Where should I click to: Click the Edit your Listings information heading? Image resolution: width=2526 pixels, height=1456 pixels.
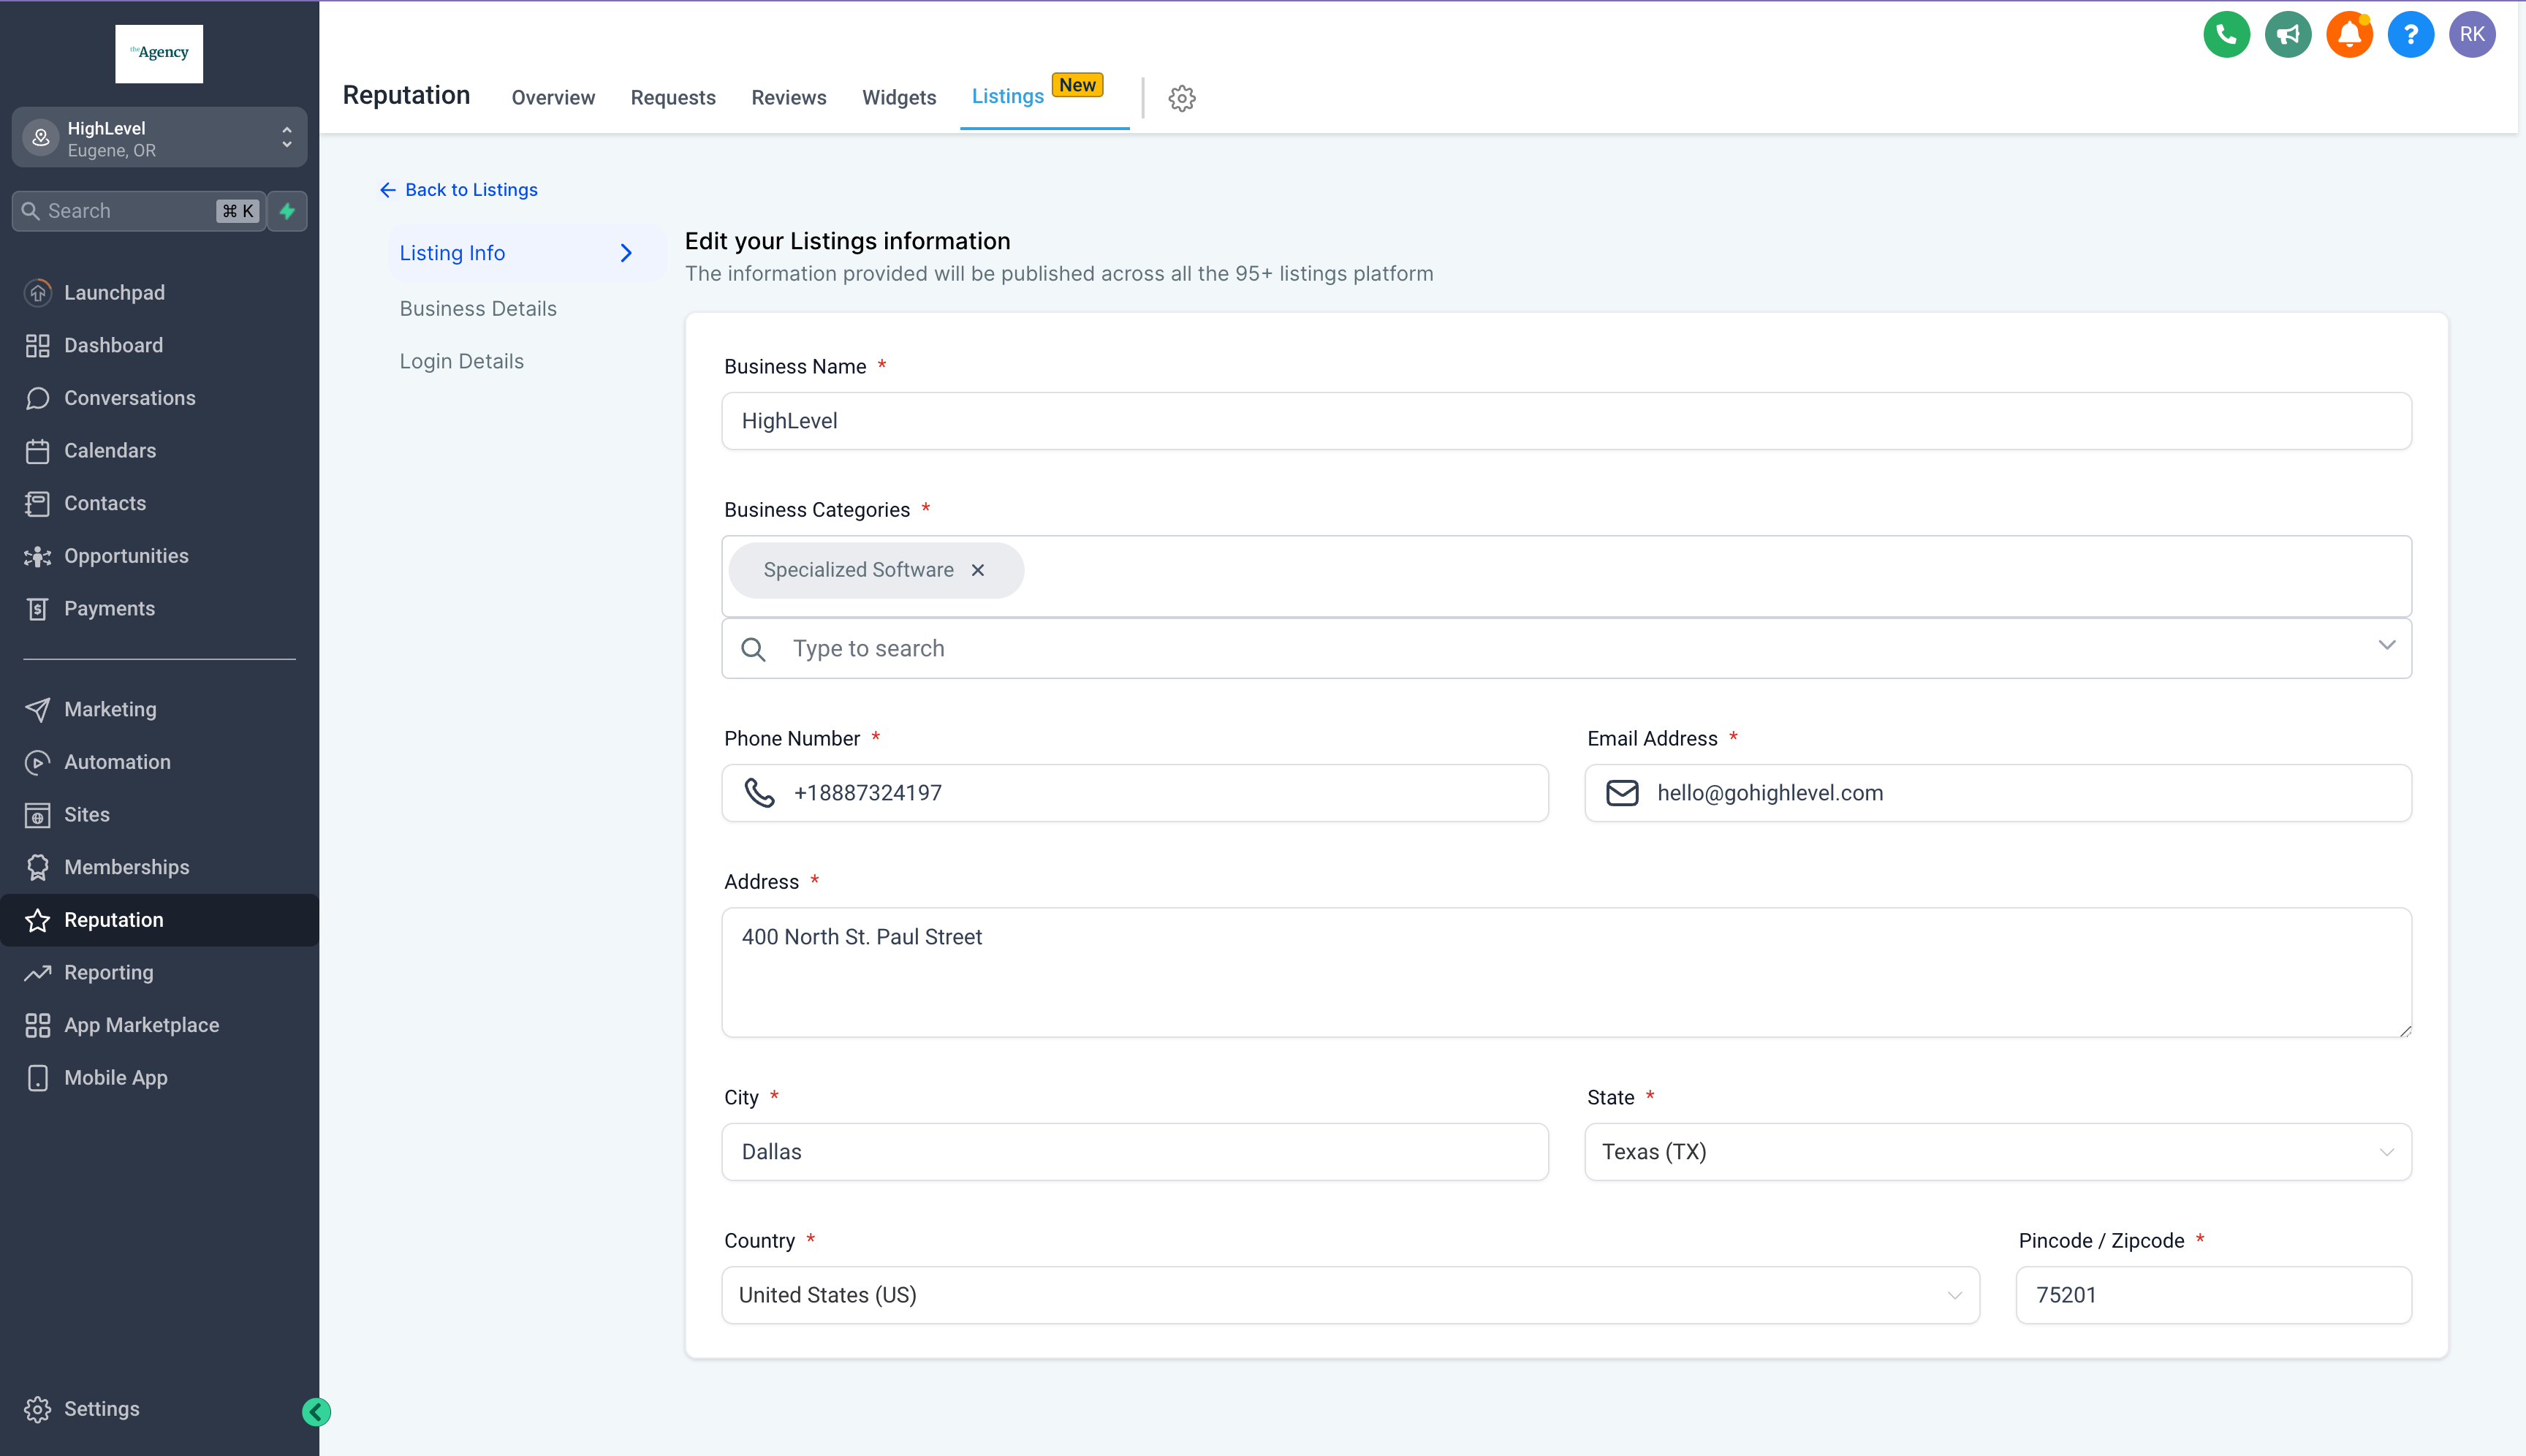click(x=847, y=241)
